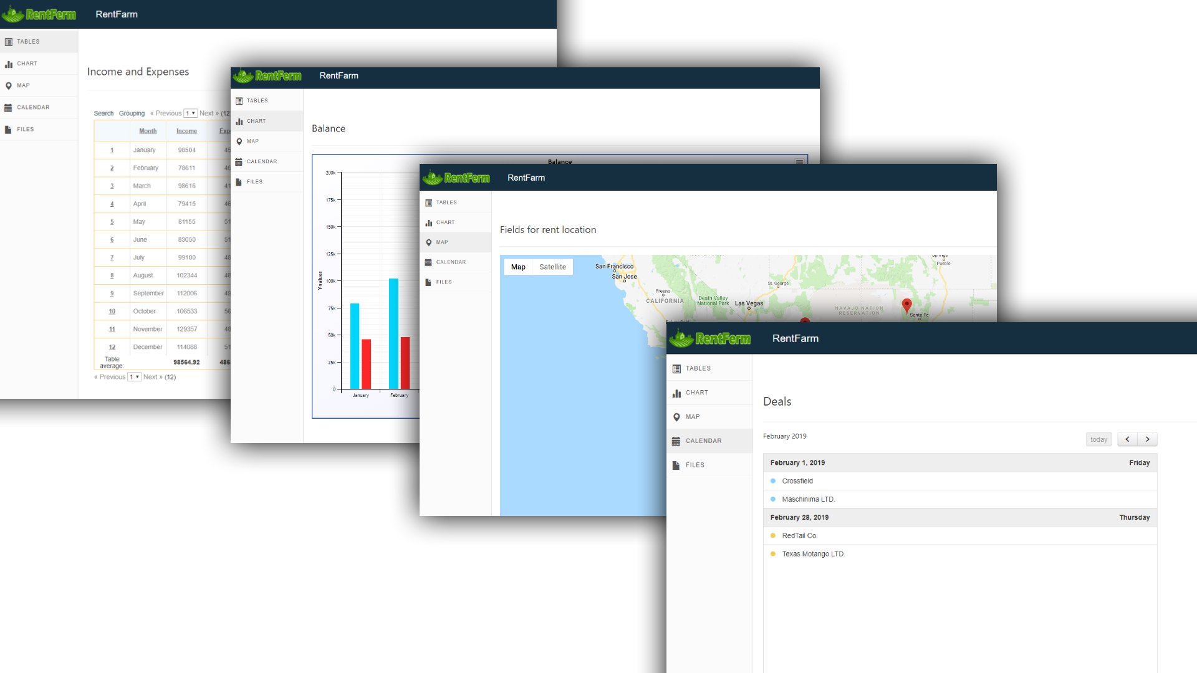The width and height of the screenshot is (1197, 673).
Task: Click row number 12 link for December
Action: [112, 347]
